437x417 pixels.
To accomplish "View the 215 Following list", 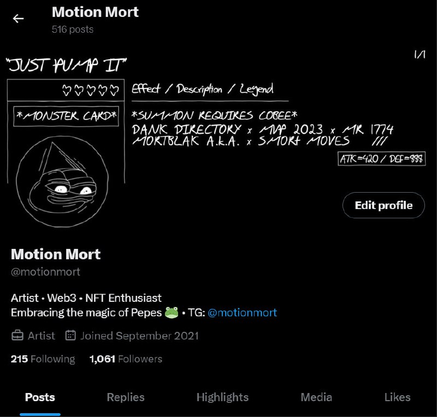I will coord(43,359).
